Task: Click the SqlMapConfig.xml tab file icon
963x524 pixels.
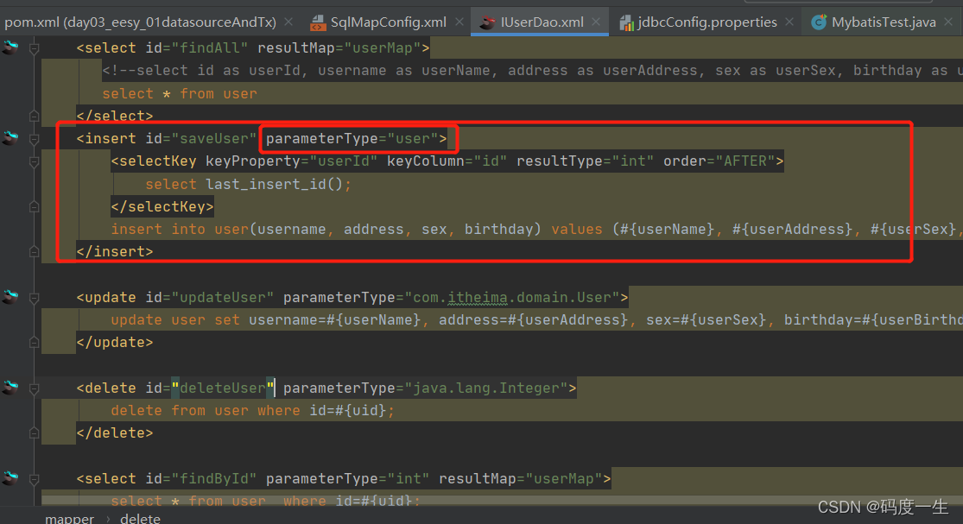Action: (x=318, y=22)
